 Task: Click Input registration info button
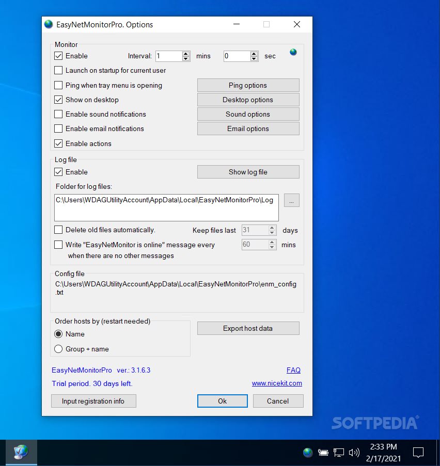click(x=93, y=401)
